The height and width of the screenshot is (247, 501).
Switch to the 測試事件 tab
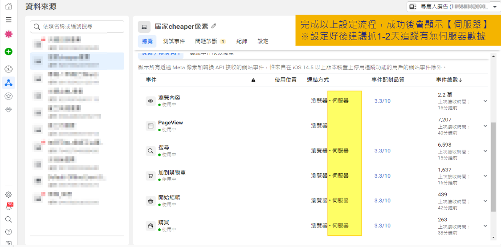coord(174,41)
